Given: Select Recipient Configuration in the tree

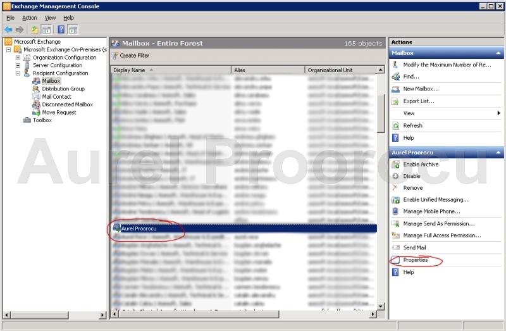Looking at the screenshot, I should pyautogui.click(x=60, y=73).
